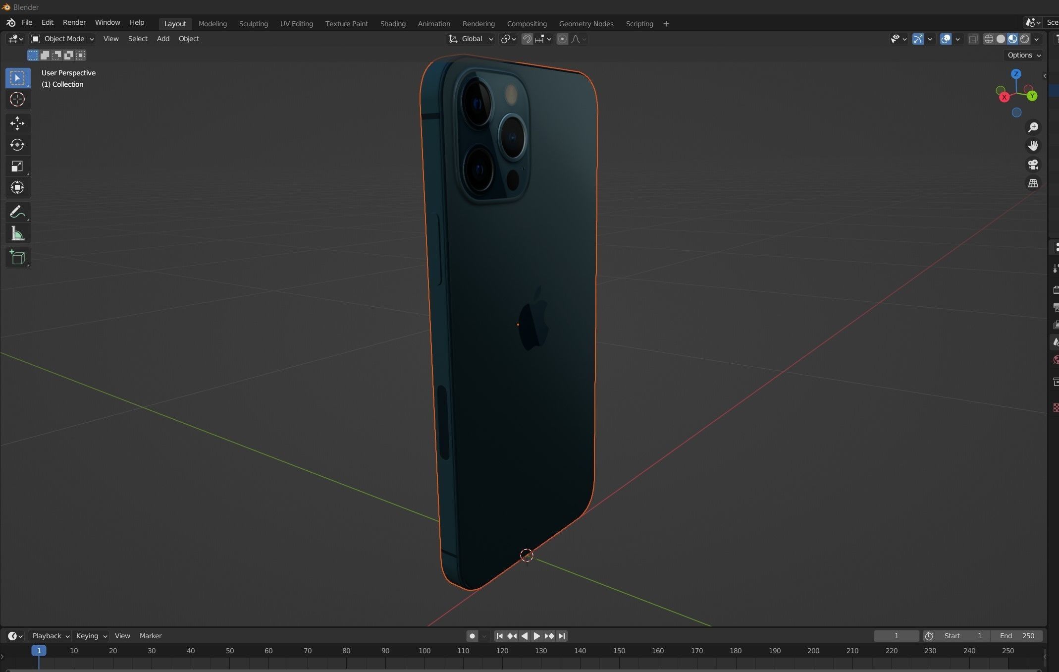Switch perspective/orthographic with grid icon
This screenshot has height=672, width=1059.
coord(1033,183)
